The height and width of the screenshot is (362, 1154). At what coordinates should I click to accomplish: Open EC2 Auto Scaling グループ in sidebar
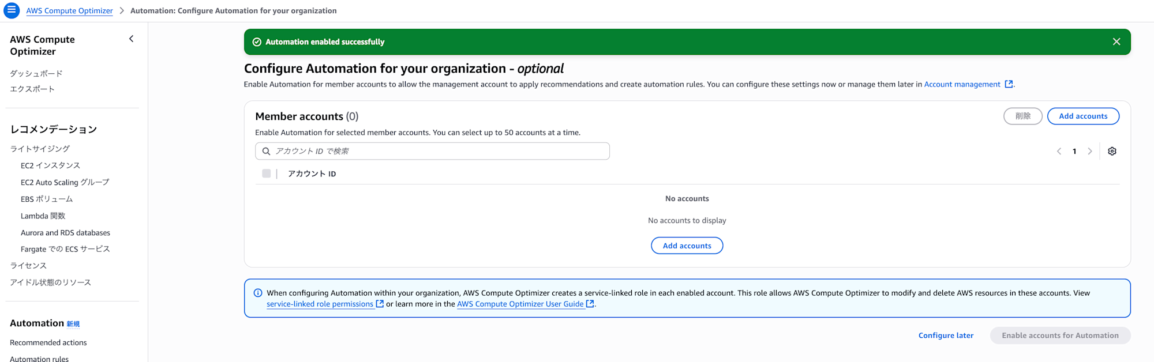click(65, 182)
